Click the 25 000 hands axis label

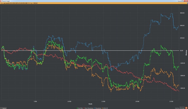[171, 102]
